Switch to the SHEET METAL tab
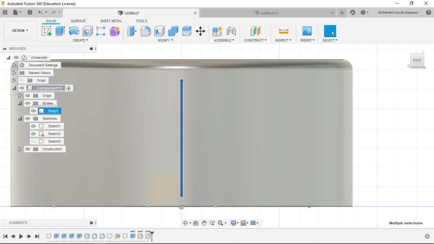Viewport: 434px width, 244px height. [x=111, y=21]
